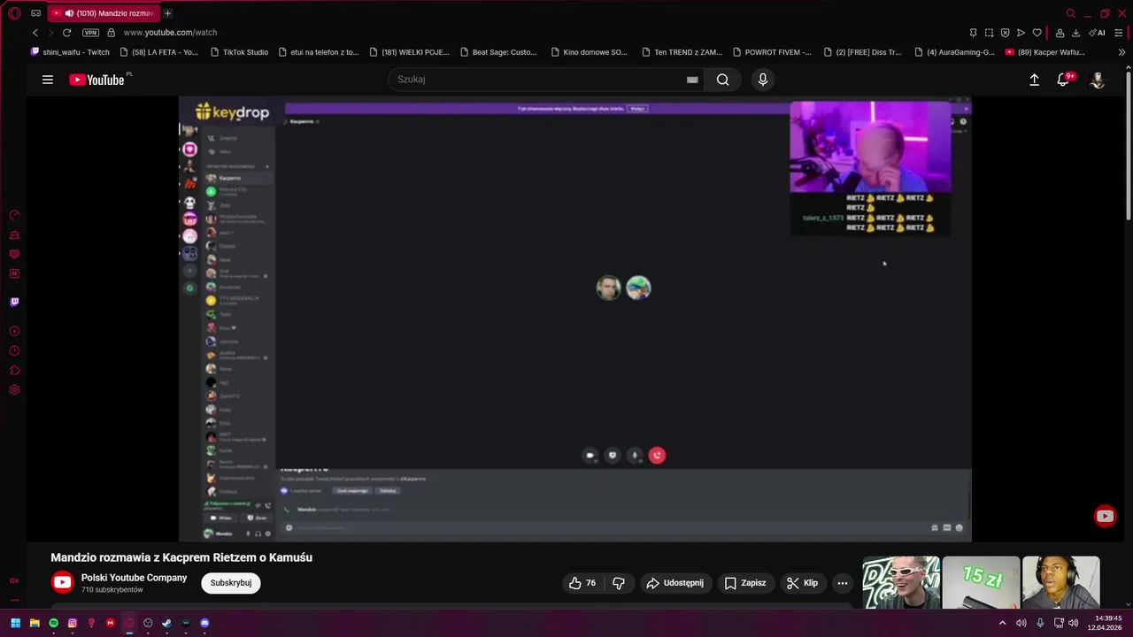The image size is (1133, 637).
Task: Add page to bookmarks heart icon
Action: [x=1037, y=33]
